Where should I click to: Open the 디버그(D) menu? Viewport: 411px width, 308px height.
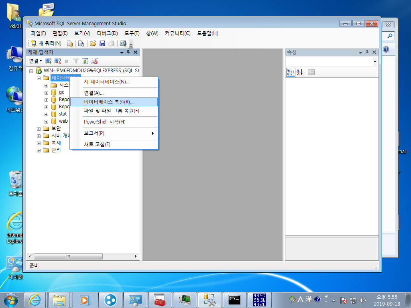[107, 33]
